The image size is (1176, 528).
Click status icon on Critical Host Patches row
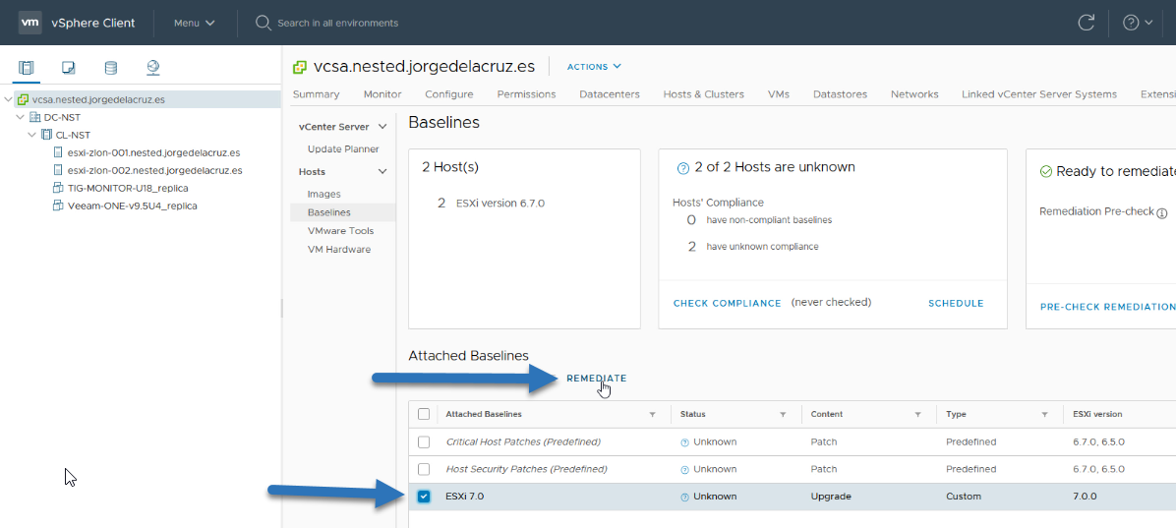tap(684, 442)
